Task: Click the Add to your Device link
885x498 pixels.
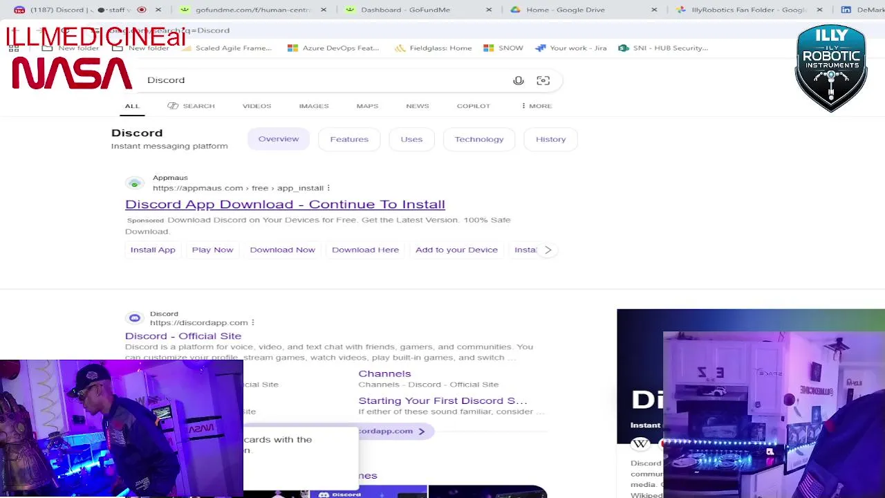Action: point(456,250)
